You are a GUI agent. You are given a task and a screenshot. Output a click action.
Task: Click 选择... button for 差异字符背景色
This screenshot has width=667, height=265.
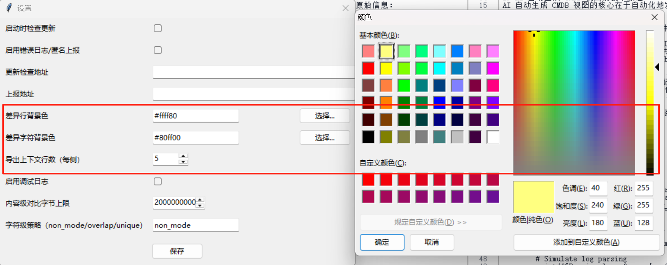[x=325, y=138]
